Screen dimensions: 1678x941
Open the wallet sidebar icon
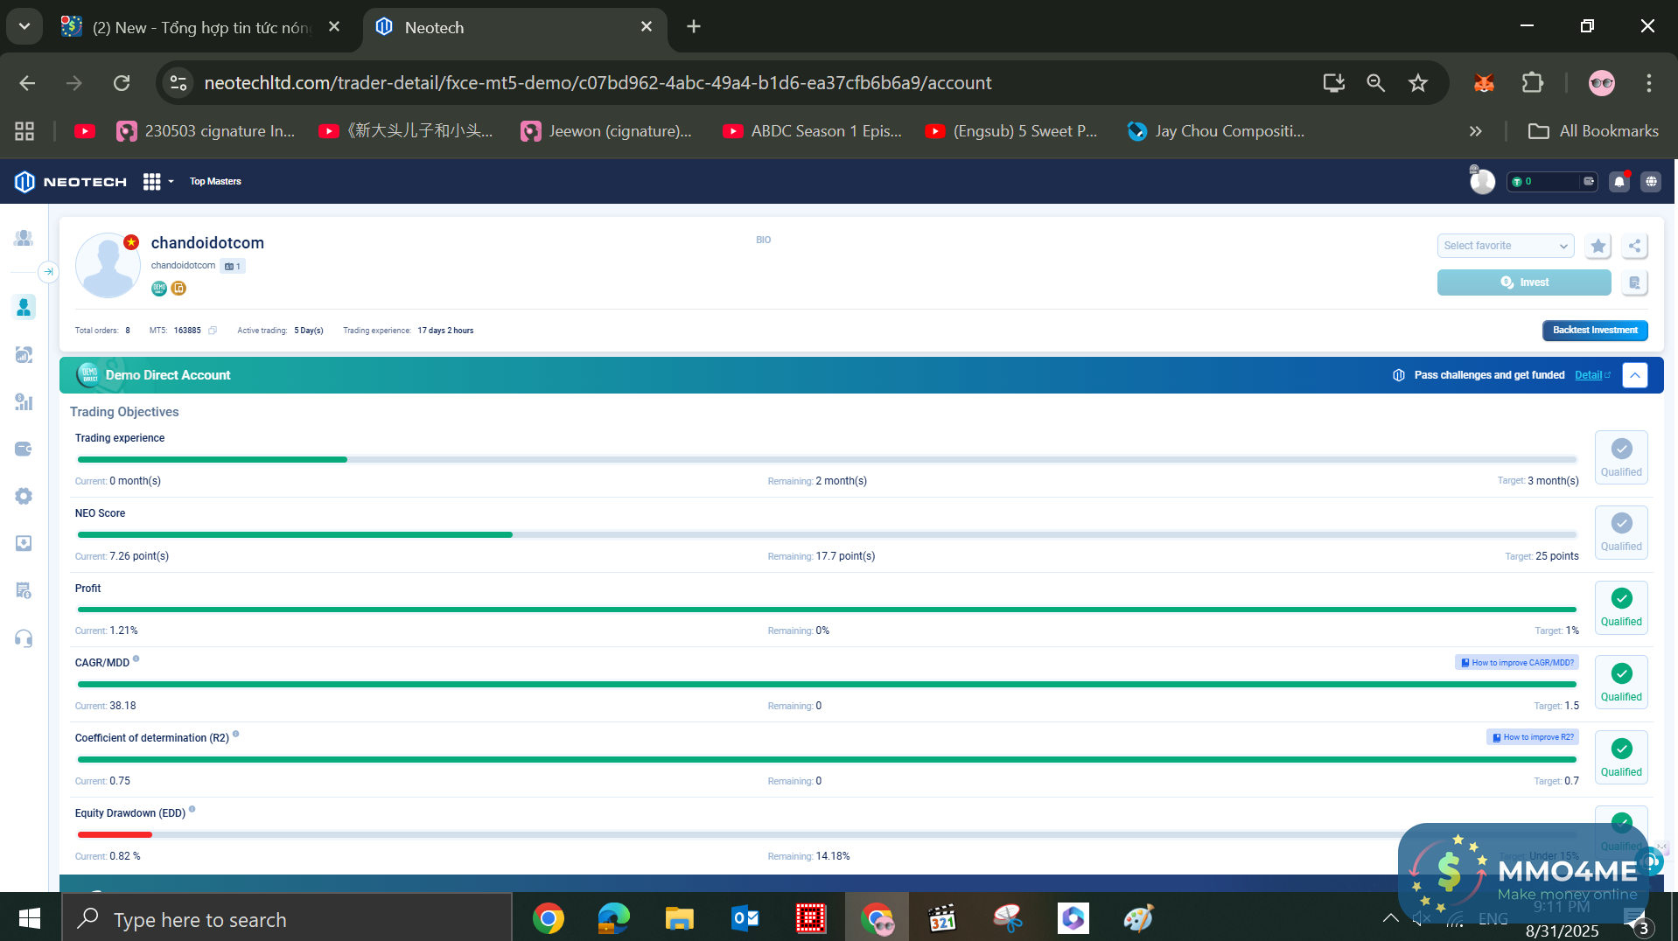pos(24,450)
